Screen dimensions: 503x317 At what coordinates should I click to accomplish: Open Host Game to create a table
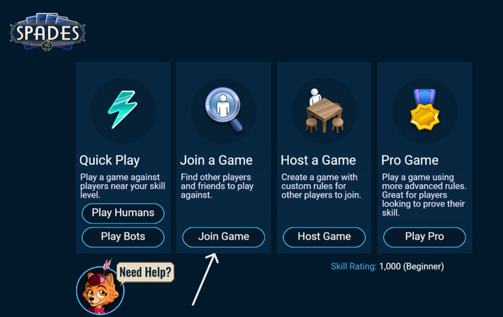324,237
